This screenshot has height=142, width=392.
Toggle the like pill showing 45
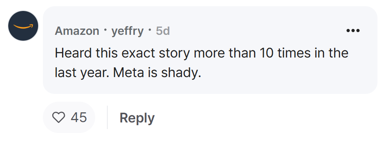(x=69, y=117)
